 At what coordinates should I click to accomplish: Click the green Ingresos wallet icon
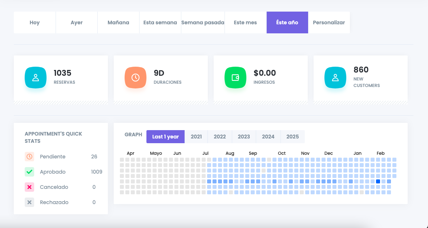pos(235,78)
